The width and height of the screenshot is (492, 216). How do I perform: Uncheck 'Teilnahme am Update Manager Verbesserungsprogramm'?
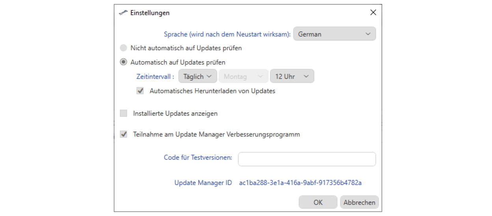click(124, 134)
